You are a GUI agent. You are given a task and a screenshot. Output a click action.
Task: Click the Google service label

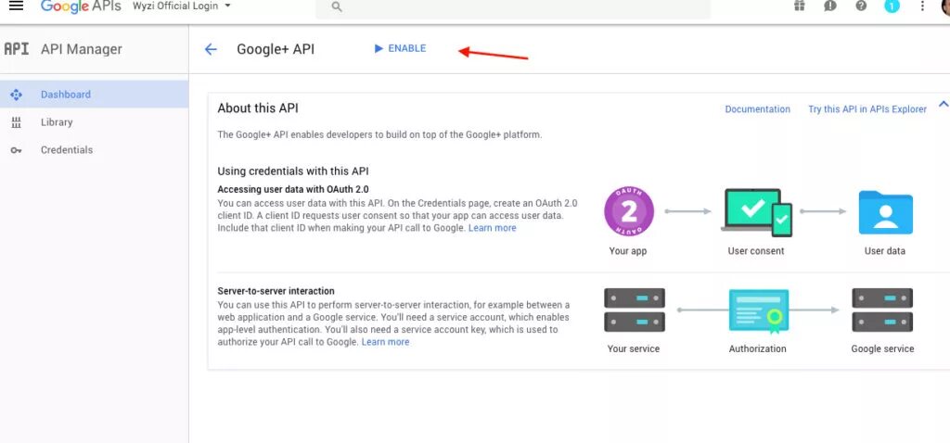882,348
